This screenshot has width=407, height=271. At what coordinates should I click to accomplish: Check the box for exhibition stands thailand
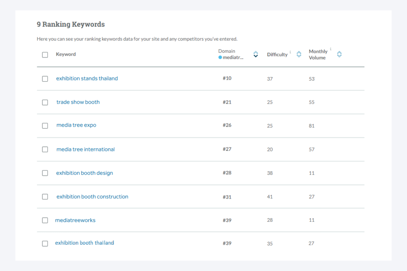(45, 79)
